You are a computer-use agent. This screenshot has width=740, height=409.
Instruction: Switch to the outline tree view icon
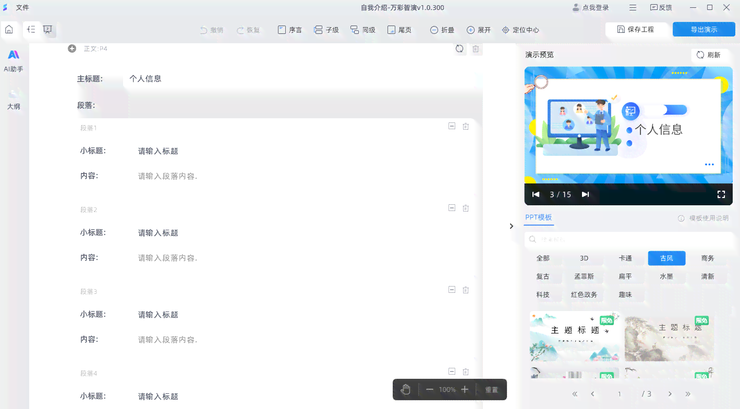(x=32, y=30)
